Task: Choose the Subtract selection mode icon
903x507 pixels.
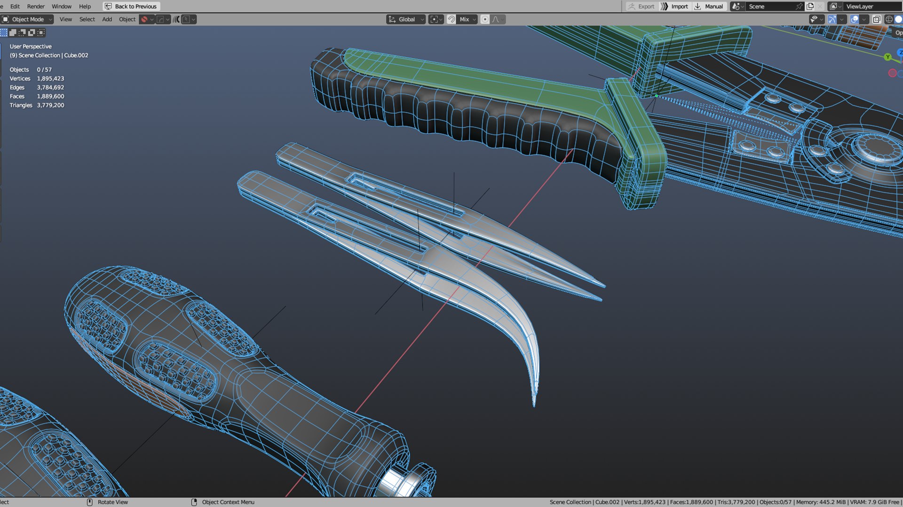Action: [22, 32]
